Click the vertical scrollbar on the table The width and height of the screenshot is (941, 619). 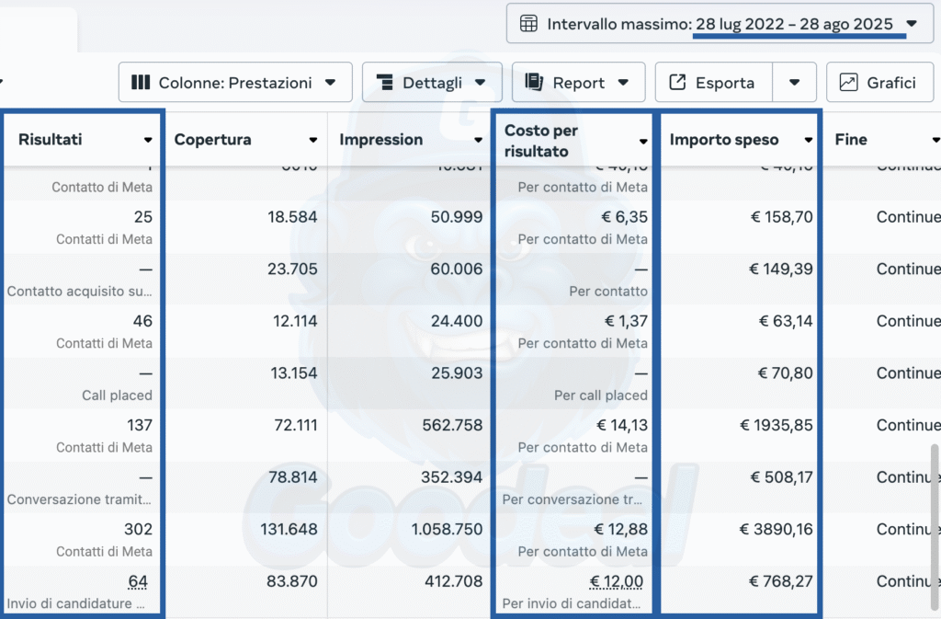[x=935, y=515]
